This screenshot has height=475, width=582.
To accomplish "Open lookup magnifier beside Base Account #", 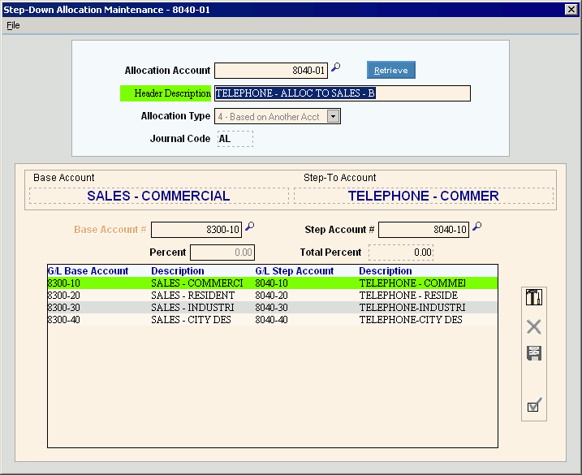I will click(250, 228).
